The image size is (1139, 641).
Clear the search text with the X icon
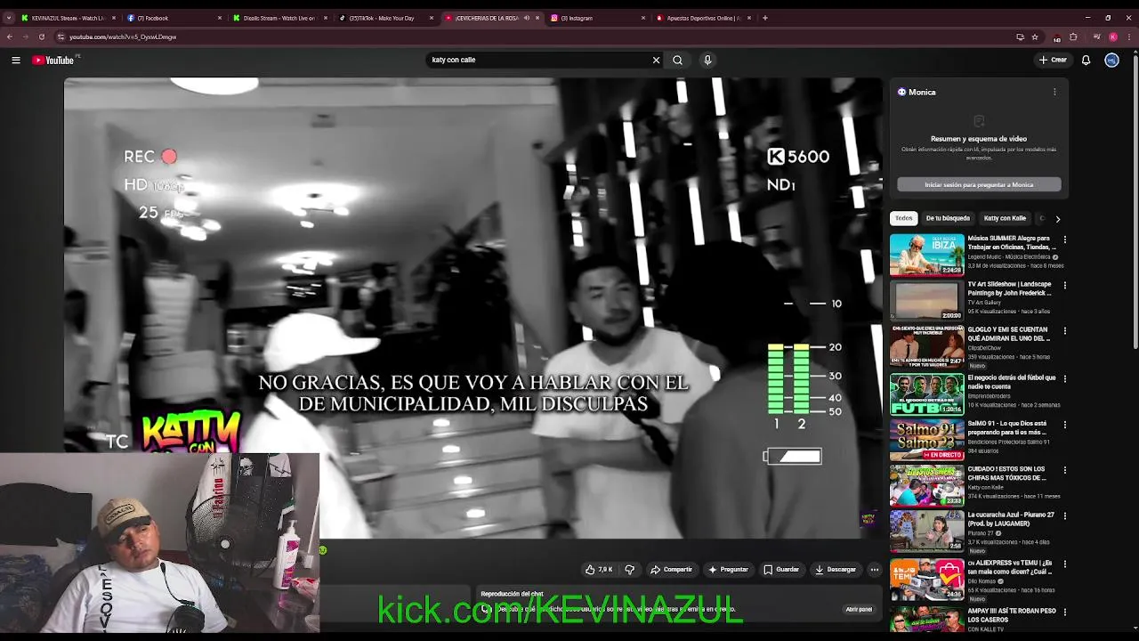pos(656,60)
